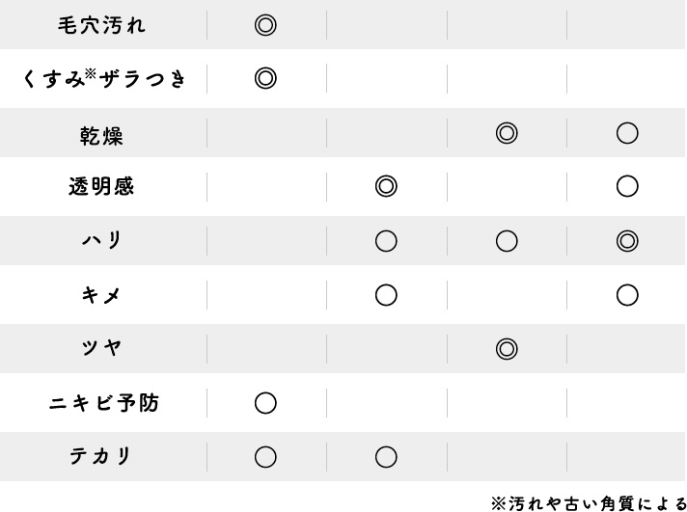Select the ニキビ予防 label
The width and height of the screenshot is (687, 512).
pos(104,403)
